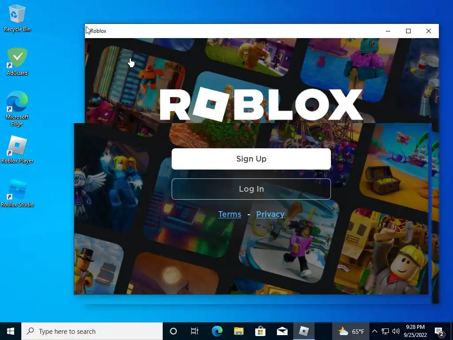Open the Recycle Bin desktop icon
453x340 pixels.
[x=17, y=18]
